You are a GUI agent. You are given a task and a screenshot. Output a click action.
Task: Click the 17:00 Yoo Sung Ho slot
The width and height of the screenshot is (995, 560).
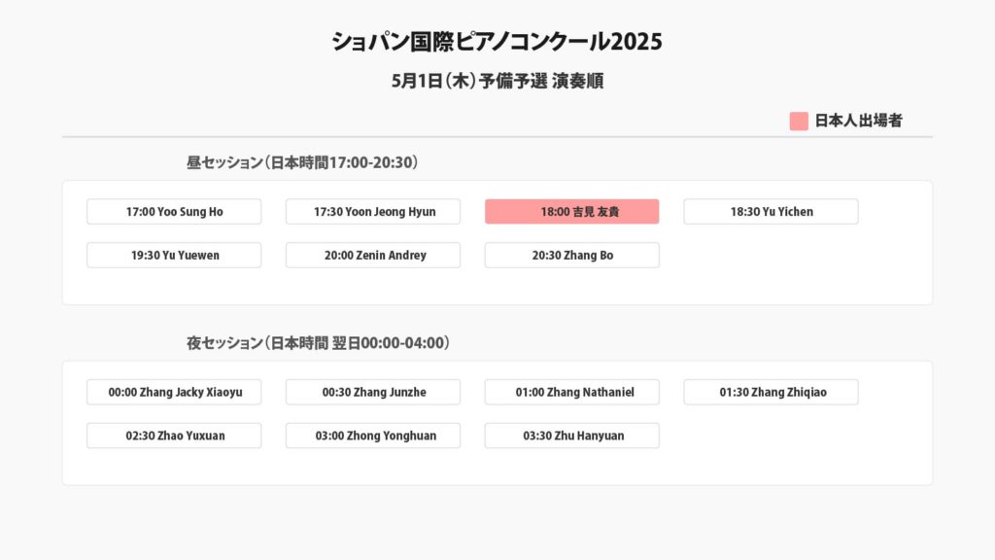coord(174,212)
